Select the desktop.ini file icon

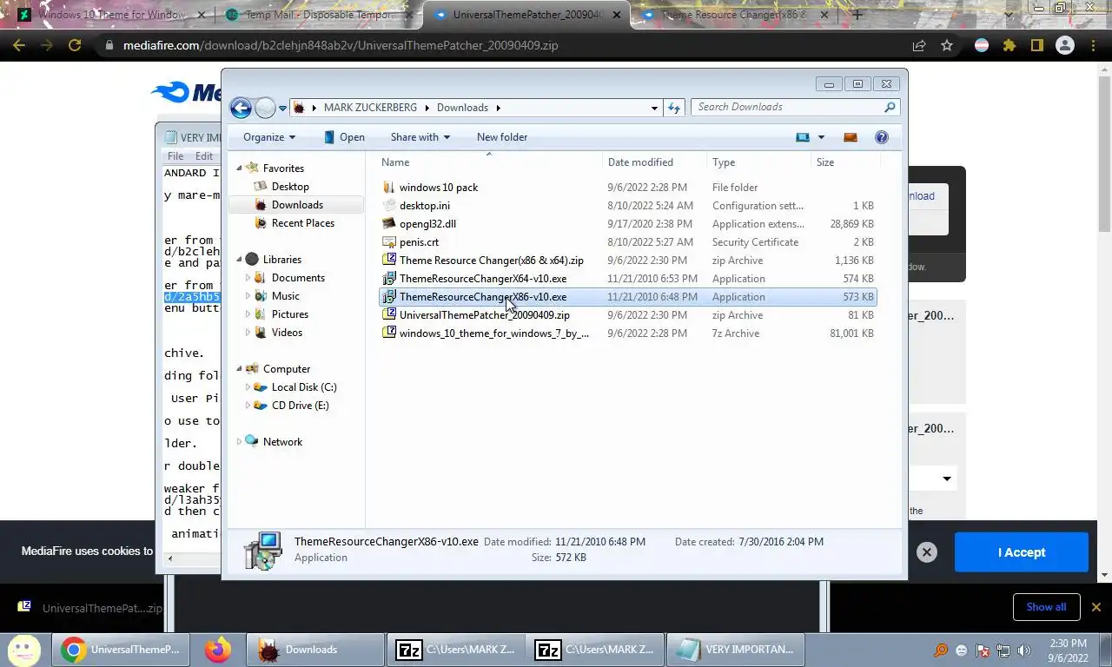point(389,206)
